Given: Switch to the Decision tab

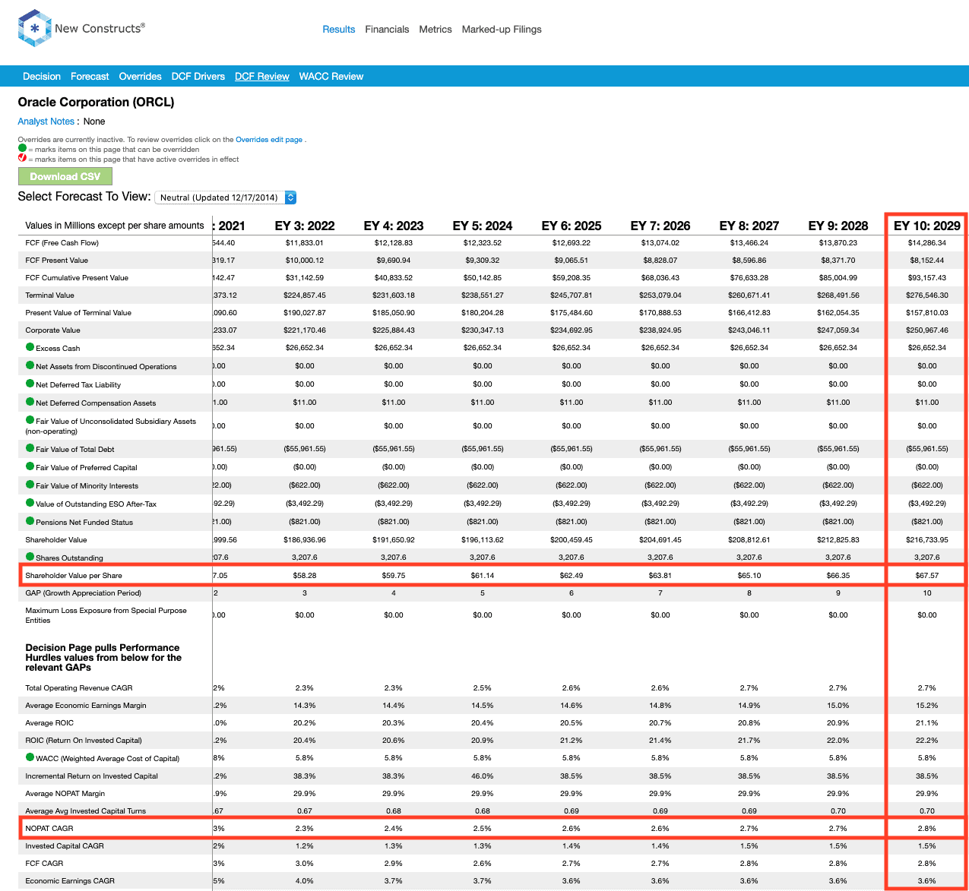Looking at the screenshot, I should tap(42, 77).
